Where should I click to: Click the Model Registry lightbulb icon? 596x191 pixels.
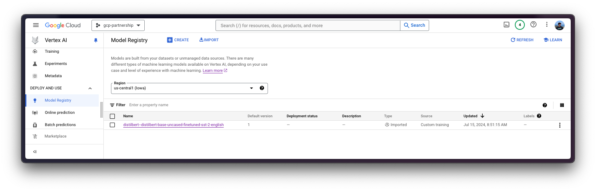pyautogui.click(x=35, y=100)
